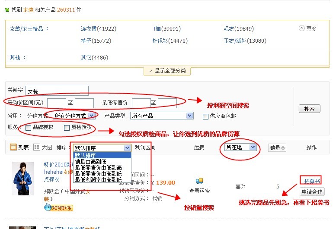
Task: Click the 查看运费 shipping truck icon
Action: click(x=199, y=181)
